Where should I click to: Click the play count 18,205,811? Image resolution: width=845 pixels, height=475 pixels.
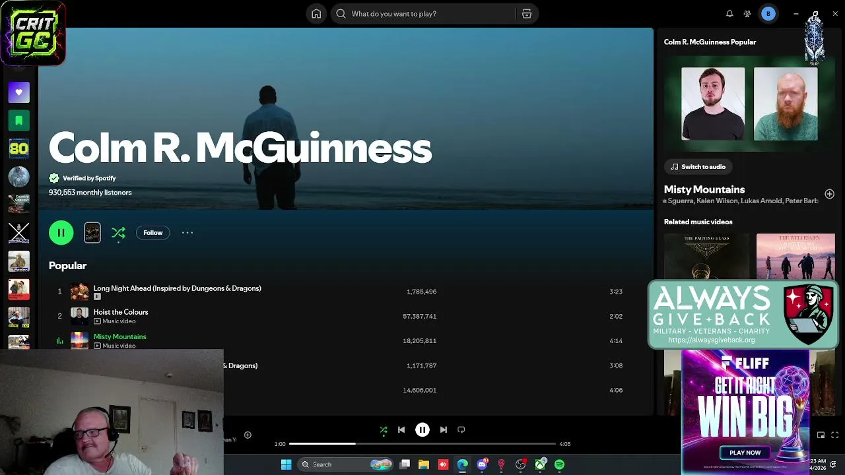(x=419, y=340)
